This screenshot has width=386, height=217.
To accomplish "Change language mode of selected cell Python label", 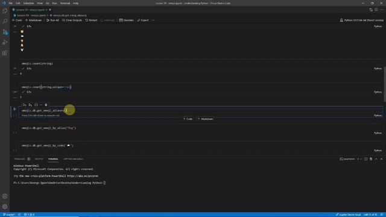I will pyautogui.click(x=378, y=115).
